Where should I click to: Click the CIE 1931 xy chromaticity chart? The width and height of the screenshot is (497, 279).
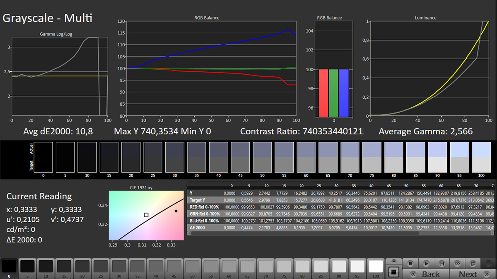click(146, 216)
